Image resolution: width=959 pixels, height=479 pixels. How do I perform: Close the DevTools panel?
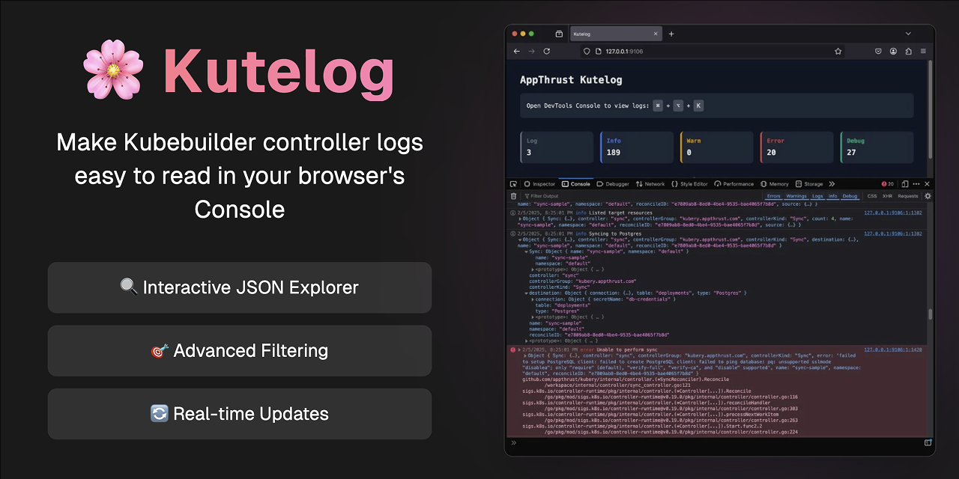tap(927, 184)
